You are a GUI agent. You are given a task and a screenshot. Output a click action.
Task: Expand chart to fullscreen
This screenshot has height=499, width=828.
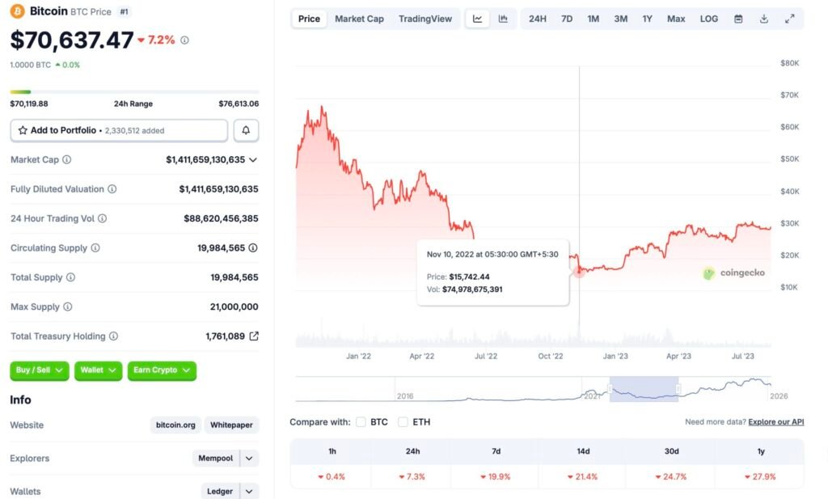click(790, 19)
